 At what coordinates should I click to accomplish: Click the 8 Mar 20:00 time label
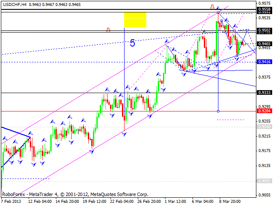coord(229,201)
